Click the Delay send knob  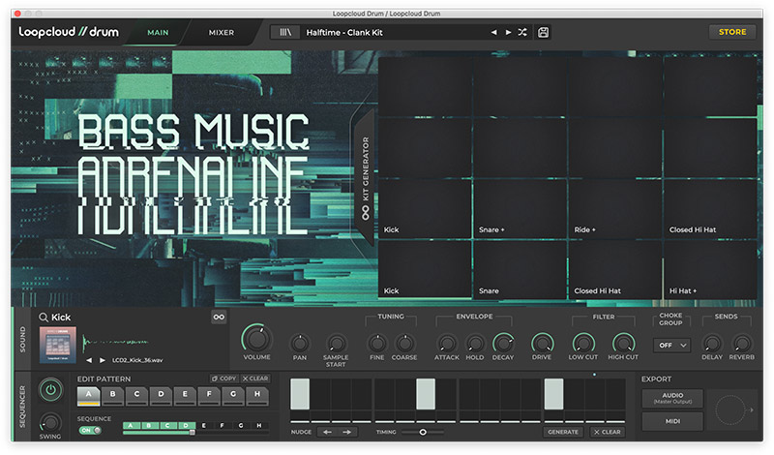point(712,343)
